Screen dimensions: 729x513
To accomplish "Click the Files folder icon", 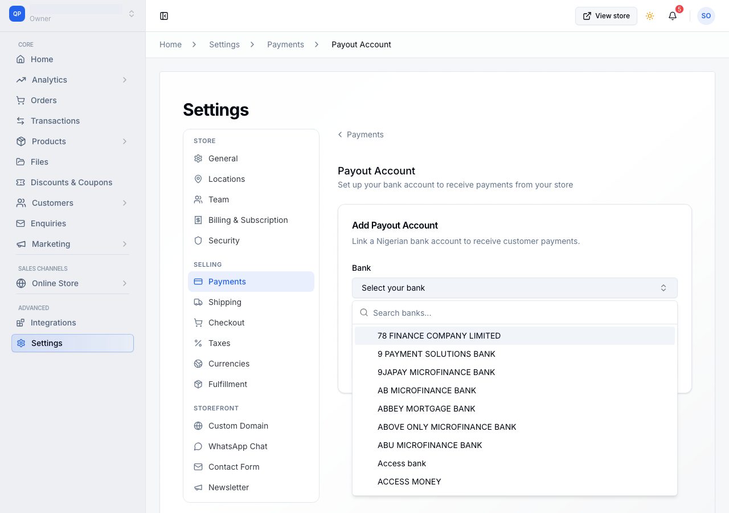I will 21,162.
